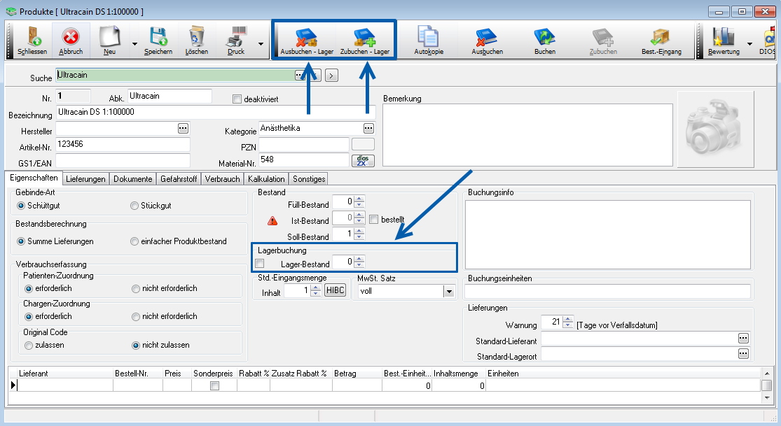Switch to Dokumente tab

coord(133,178)
